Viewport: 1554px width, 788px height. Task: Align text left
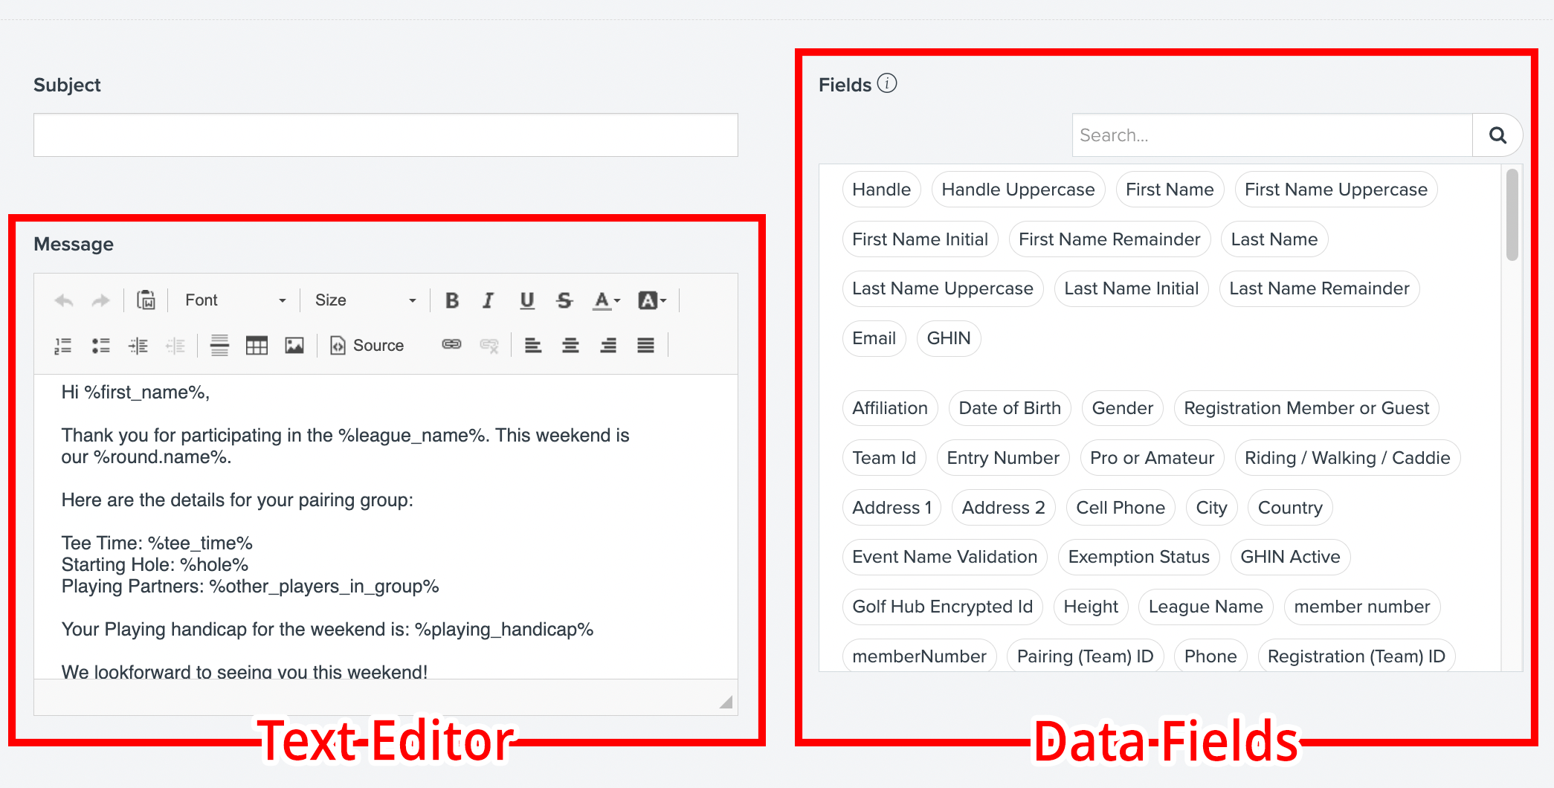533,346
